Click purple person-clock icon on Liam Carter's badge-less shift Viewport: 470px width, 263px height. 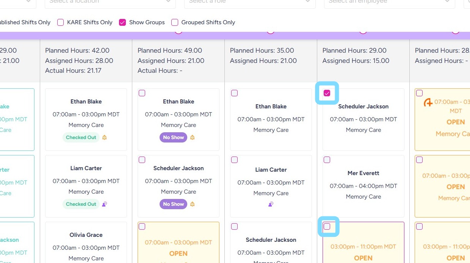pos(271,204)
